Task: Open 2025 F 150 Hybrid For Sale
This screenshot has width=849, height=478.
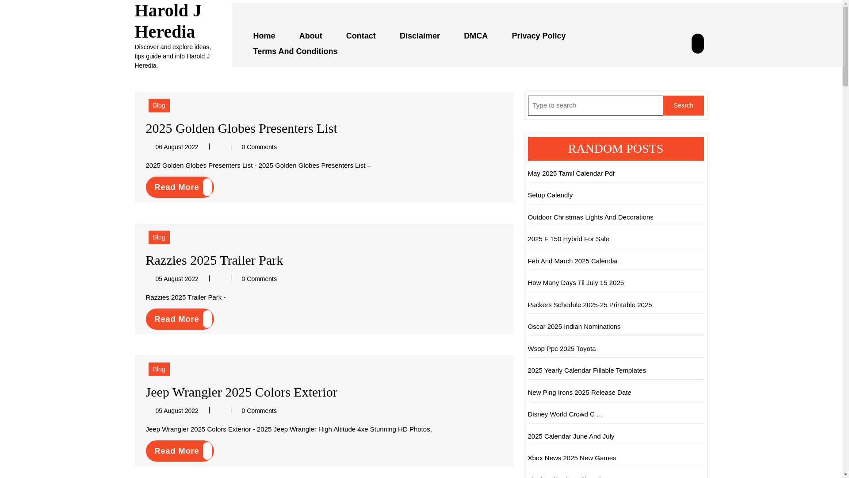Action: [568, 239]
